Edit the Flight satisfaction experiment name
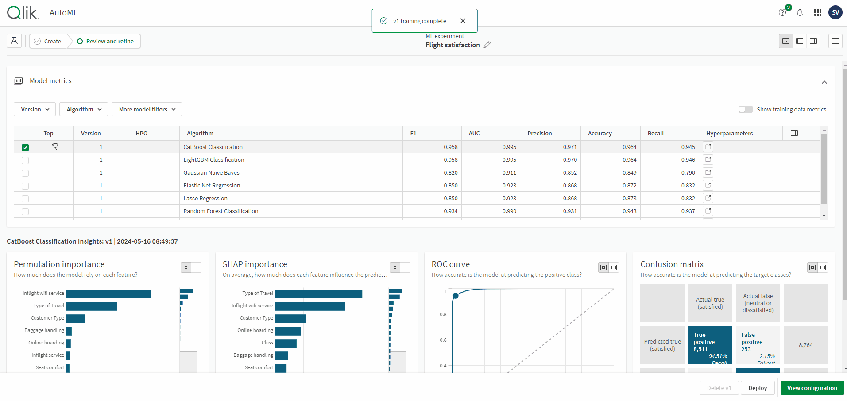This screenshot has height=401, width=847. 487,45
